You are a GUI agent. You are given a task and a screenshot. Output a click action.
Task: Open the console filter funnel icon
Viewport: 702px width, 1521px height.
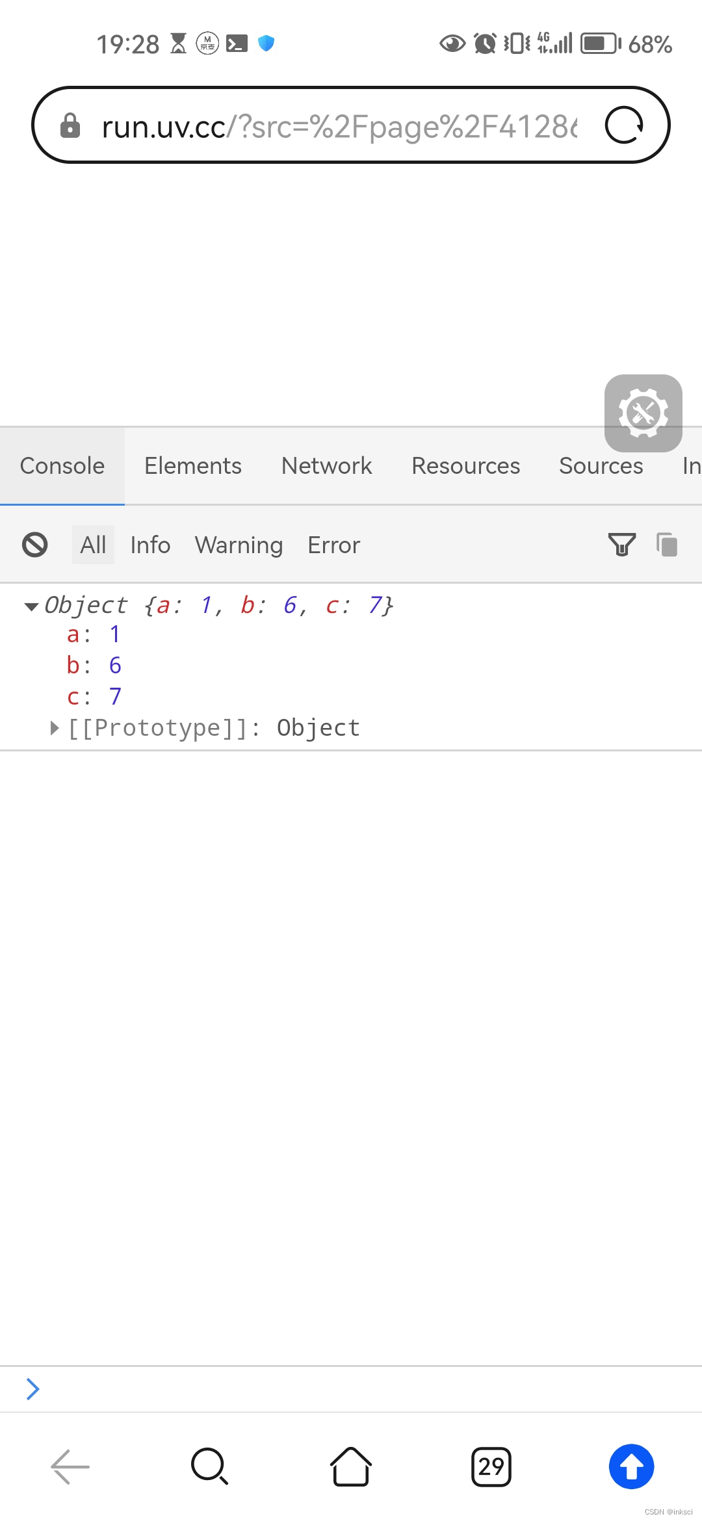pos(621,545)
